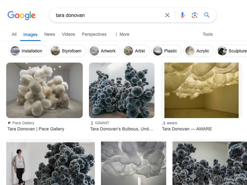The width and height of the screenshot is (247, 185).
Task: Start voice search with microphone icon
Action: pos(182,15)
